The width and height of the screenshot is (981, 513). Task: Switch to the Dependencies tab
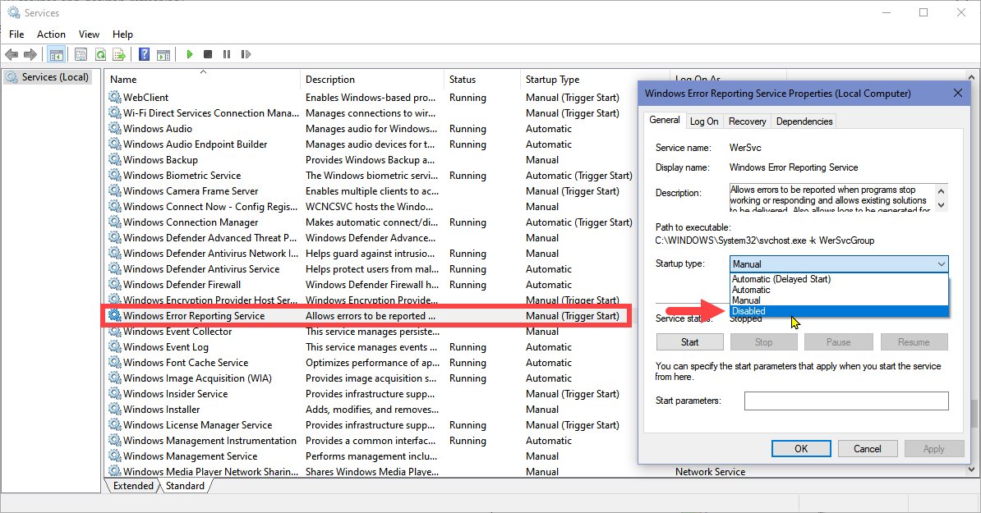click(804, 121)
